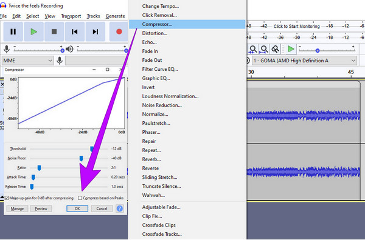Click the recording volume slider knob
Image resolution: width=365 pixels, height=240 pixels.
click(x=62, y=50)
